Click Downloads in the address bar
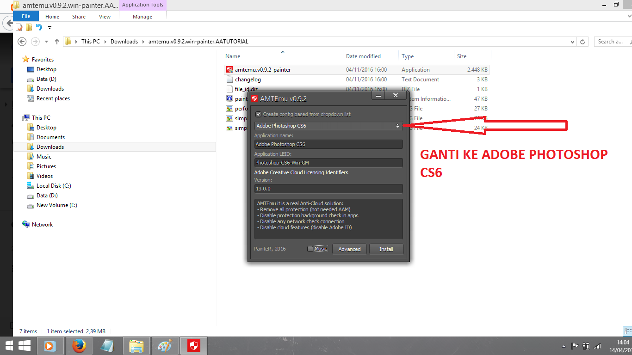This screenshot has width=632, height=355. click(124, 42)
